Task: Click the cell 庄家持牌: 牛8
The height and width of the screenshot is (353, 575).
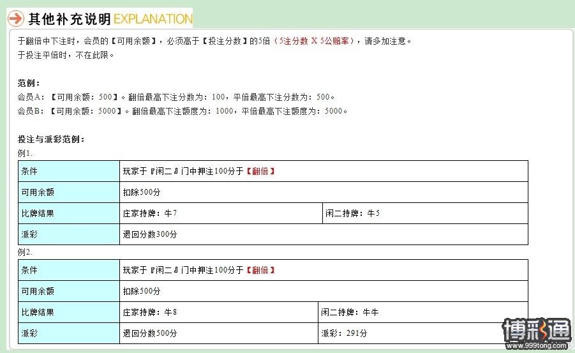Action: (219, 312)
